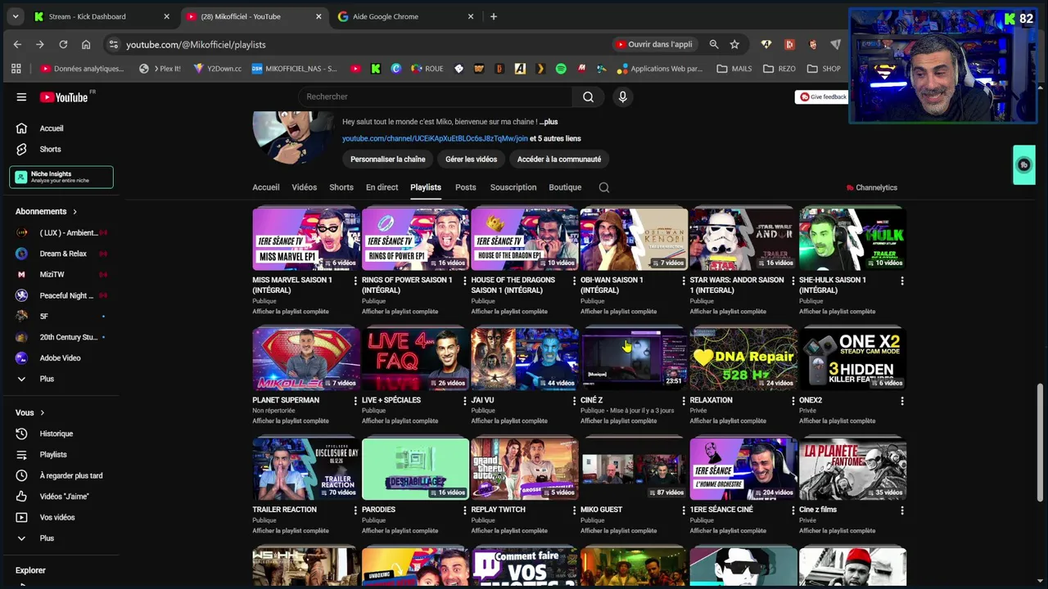Go to the browser home page

[86, 44]
